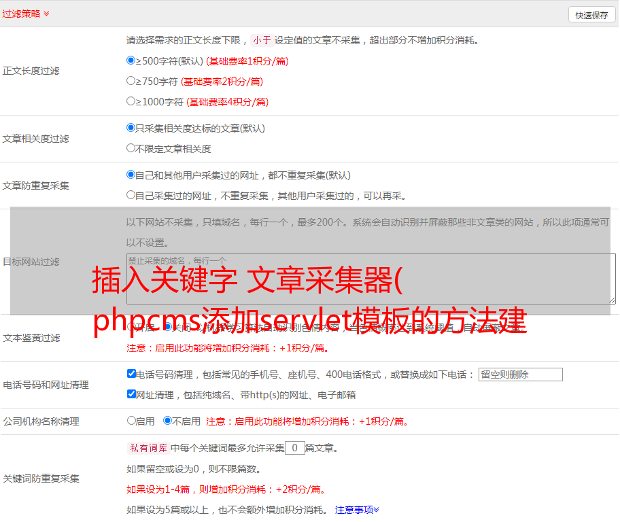Click the 快速保存 button
This screenshot has width=620, height=522.
click(x=591, y=15)
